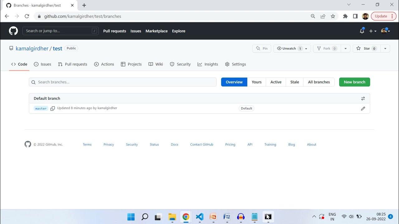Click Marketplace in header navigation
The width and height of the screenshot is (399, 224).
click(156, 31)
